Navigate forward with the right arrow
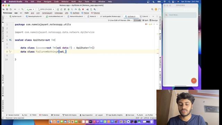 tap(19, 9)
